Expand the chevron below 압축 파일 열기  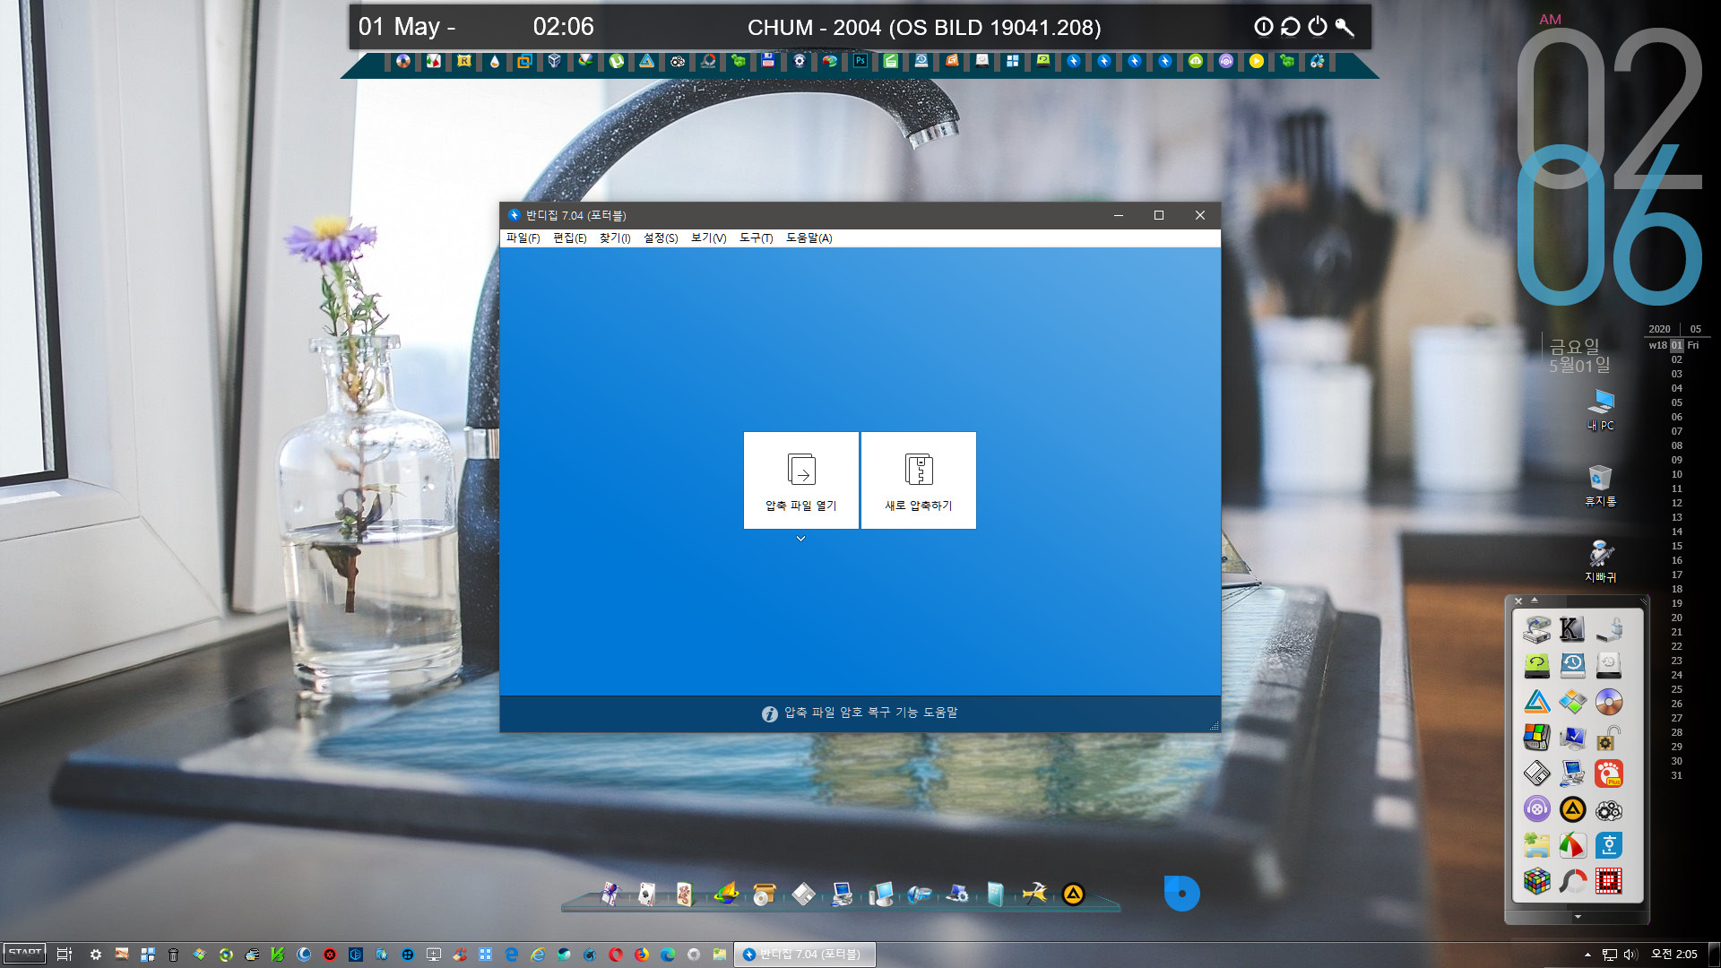pos(800,539)
